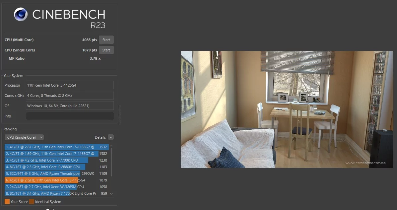Expand the Details dropdown arrow
This screenshot has width=397, height=210.
click(x=111, y=137)
